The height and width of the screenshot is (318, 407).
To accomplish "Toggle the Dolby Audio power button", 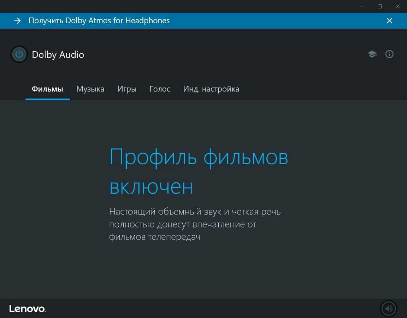I will tap(19, 54).
